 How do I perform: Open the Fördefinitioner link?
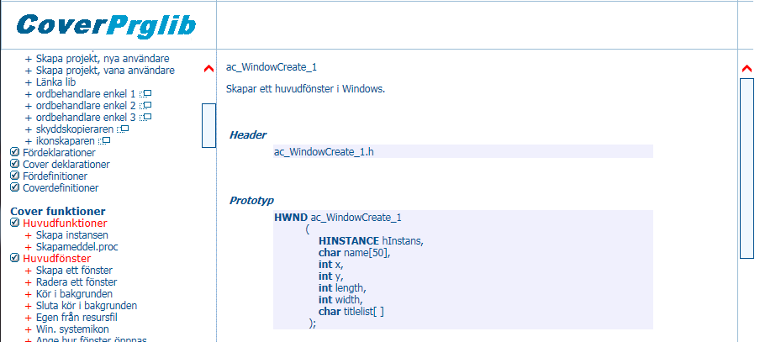click(x=55, y=176)
